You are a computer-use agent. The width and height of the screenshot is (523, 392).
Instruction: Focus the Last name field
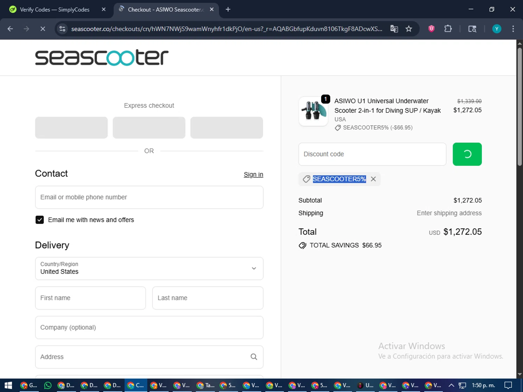[x=208, y=298]
